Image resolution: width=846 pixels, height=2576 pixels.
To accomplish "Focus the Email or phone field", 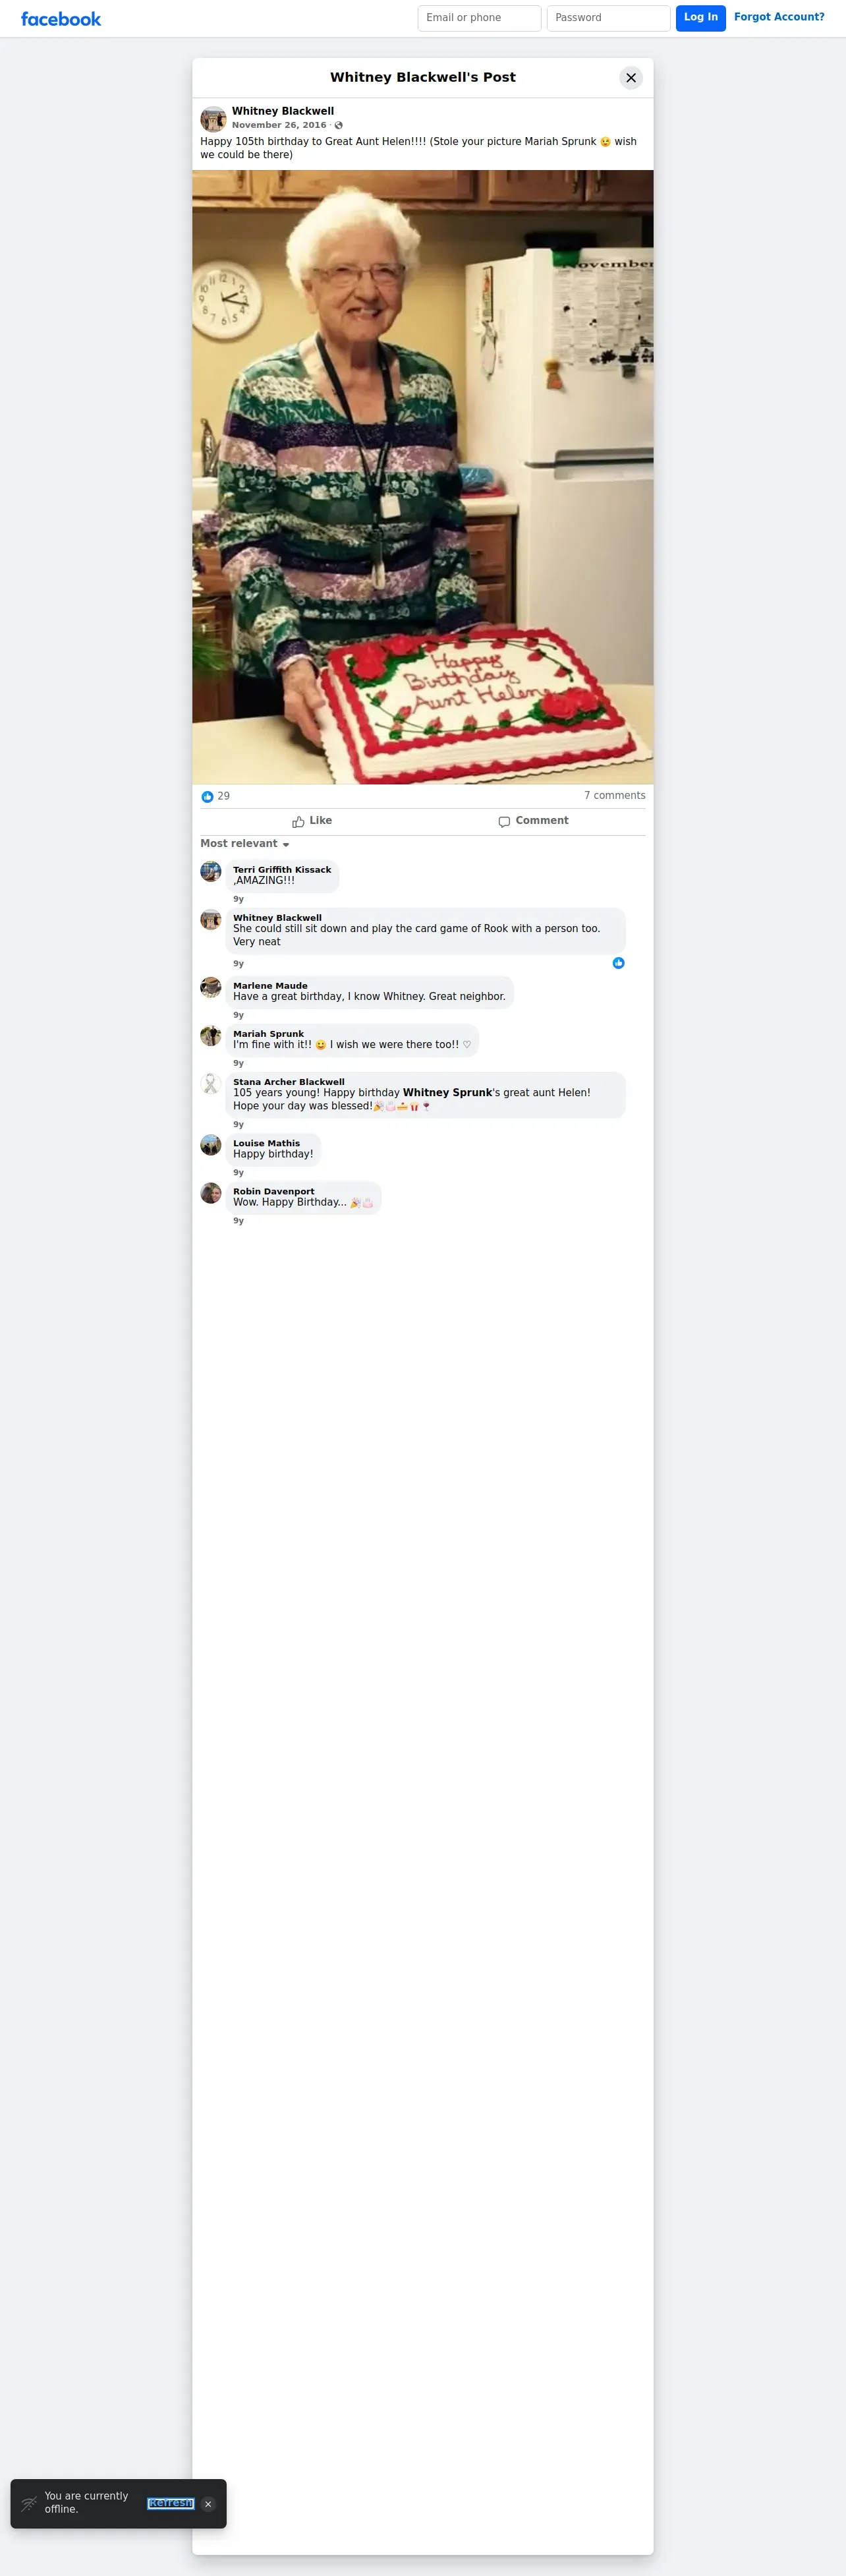I will coord(479,18).
